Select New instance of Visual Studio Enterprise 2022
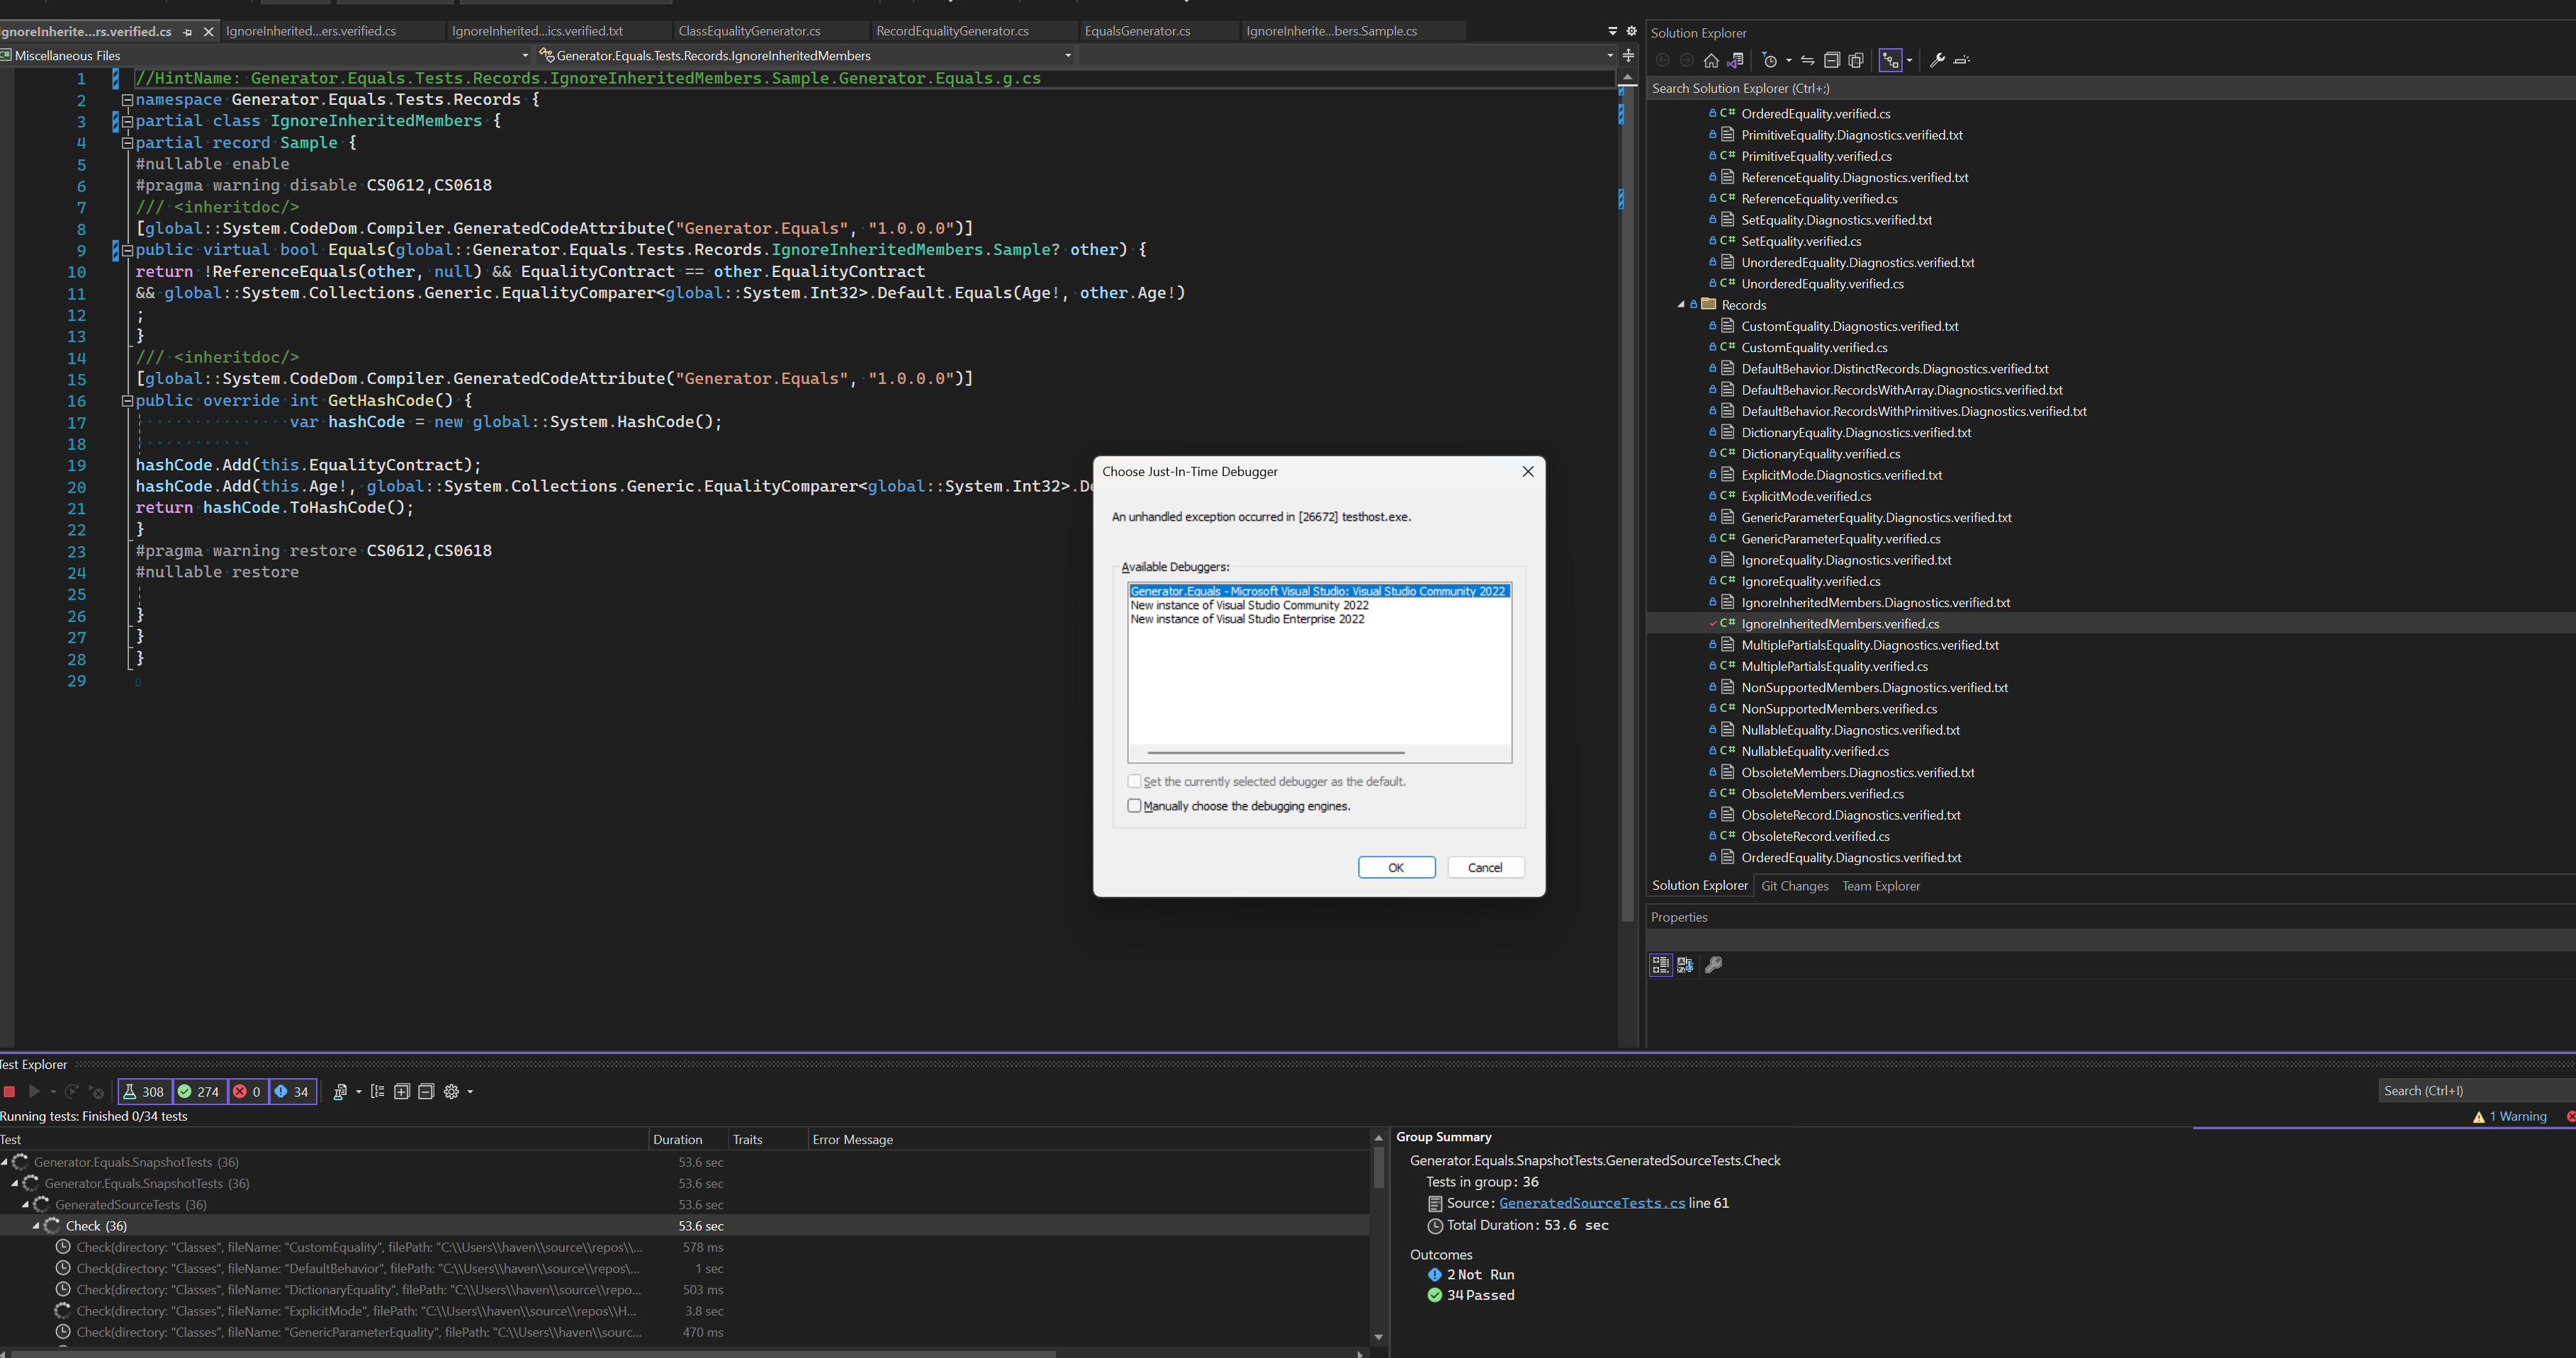Screen dimensions: 2576x1358 pos(1247,620)
